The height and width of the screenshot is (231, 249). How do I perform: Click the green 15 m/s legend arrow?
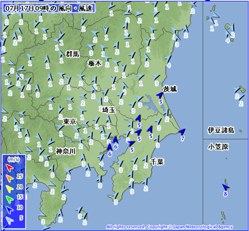coord(10,199)
